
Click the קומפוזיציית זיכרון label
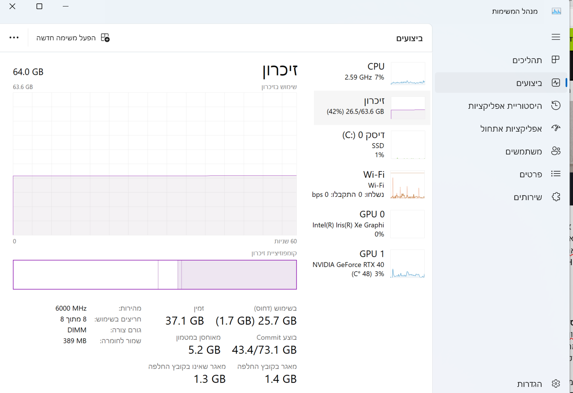[x=274, y=253]
